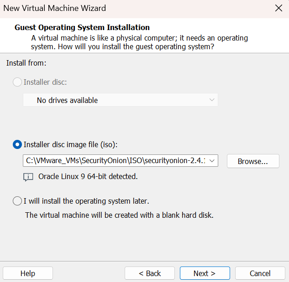Image resolution: width=289 pixels, height=282 pixels.
Task: Click the Help button
Action: tap(28, 273)
